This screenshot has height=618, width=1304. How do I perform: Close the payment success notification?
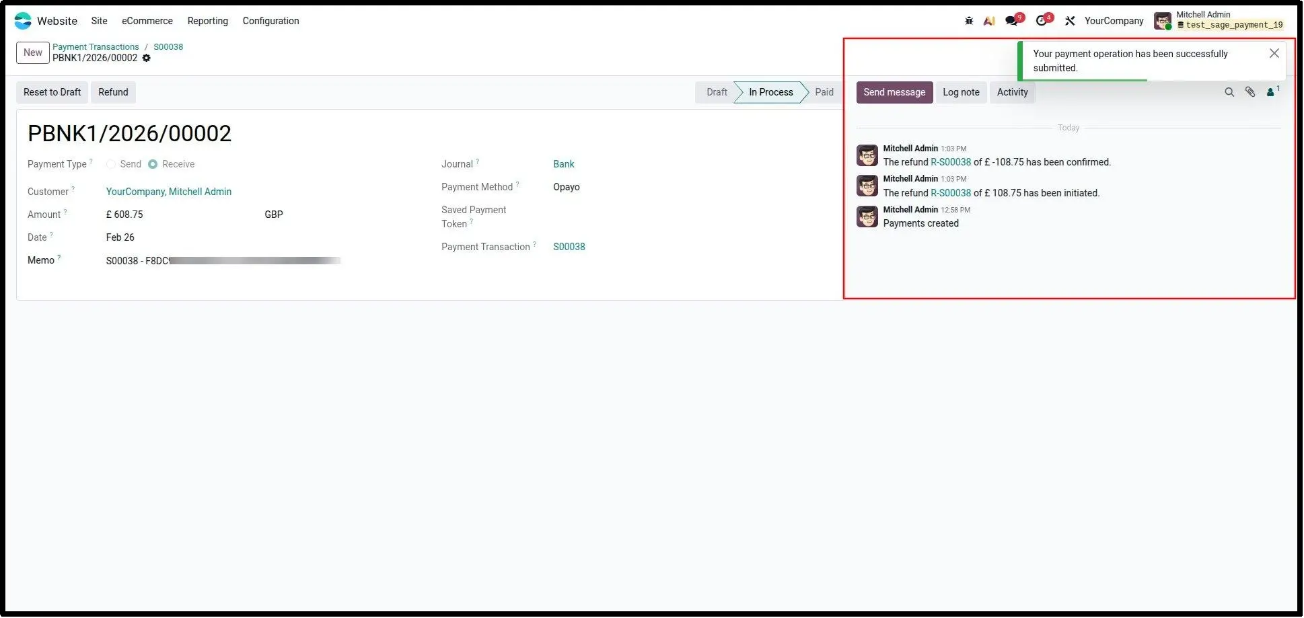coord(1275,53)
